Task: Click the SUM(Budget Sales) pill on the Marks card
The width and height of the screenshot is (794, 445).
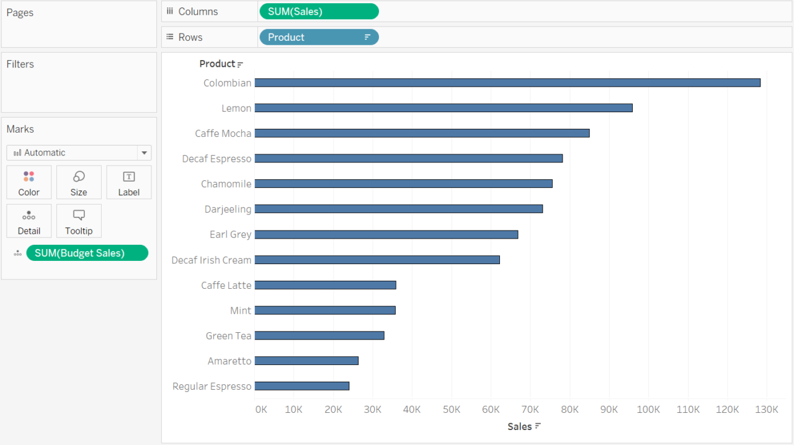Action: pos(87,253)
